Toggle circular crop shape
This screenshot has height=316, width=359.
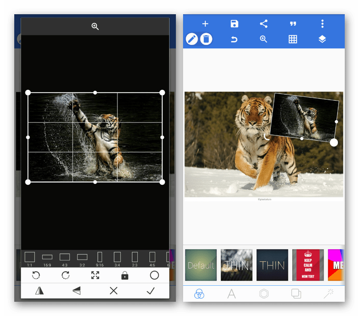pos(154,275)
